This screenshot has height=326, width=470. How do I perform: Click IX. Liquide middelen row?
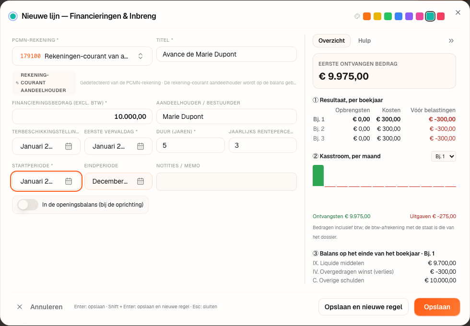(384, 263)
